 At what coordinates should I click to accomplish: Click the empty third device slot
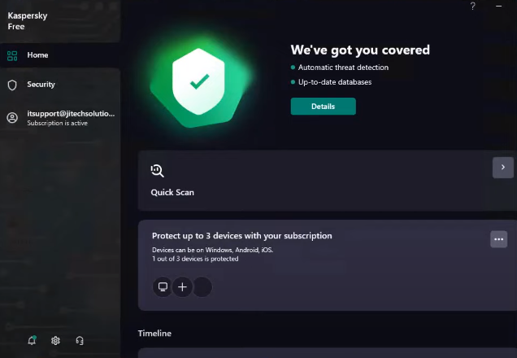(202, 286)
